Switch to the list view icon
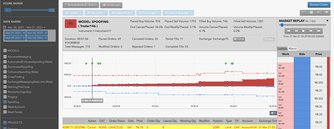Viewport: 334px width, 129px height. (x=304, y=12)
